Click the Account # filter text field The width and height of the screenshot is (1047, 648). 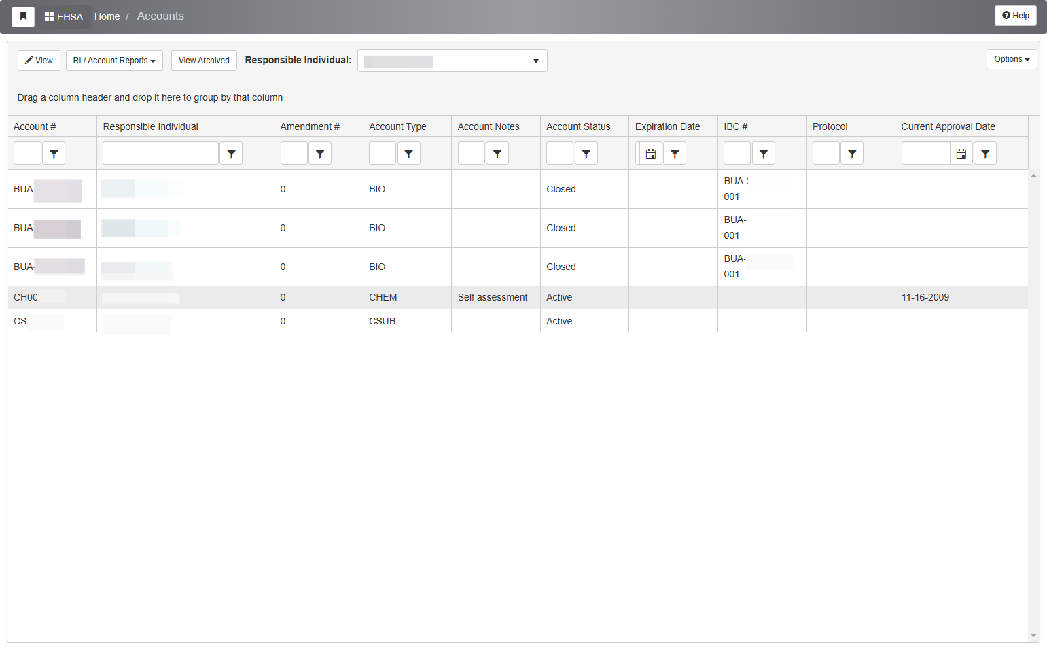coord(28,154)
